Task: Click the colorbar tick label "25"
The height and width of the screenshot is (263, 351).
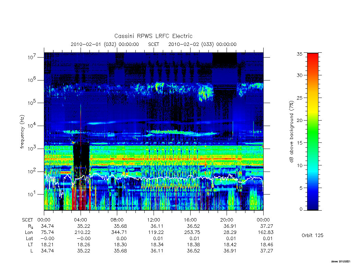Action: point(299,98)
